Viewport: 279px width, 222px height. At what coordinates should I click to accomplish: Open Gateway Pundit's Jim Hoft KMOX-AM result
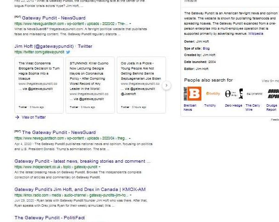[80, 190]
